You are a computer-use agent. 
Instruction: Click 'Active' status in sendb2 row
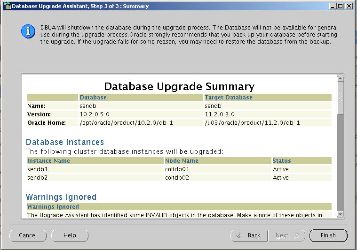[x=280, y=178]
